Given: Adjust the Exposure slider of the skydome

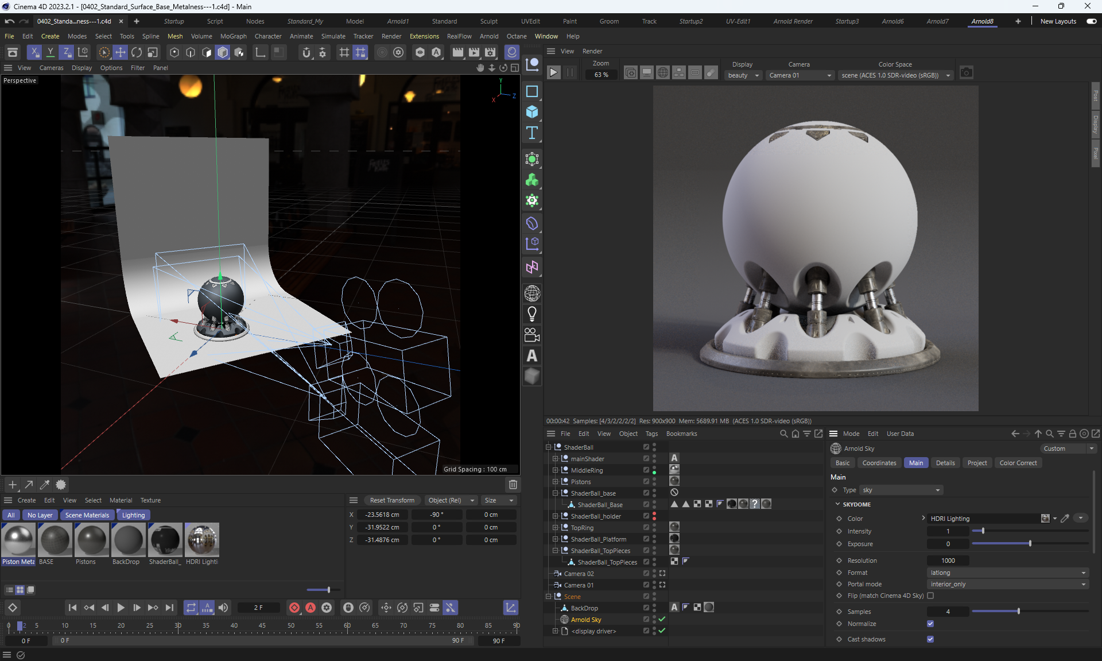Looking at the screenshot, I should (1030, 543).
